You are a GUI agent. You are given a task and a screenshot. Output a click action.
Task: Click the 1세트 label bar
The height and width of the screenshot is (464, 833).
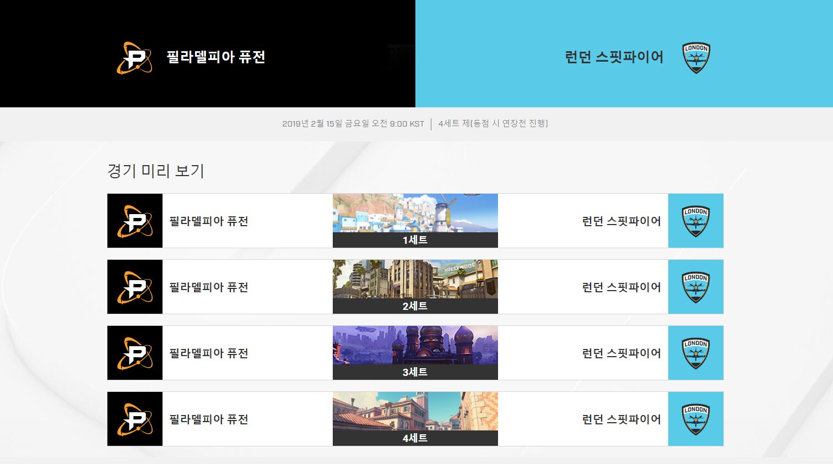point(415,240)
